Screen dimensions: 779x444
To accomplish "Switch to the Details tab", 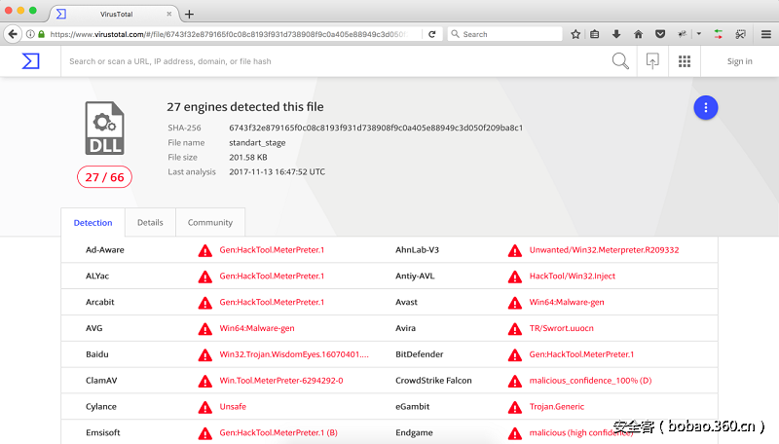I will point(150,223).
